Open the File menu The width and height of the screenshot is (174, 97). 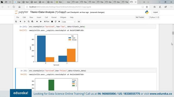point(17,17)
